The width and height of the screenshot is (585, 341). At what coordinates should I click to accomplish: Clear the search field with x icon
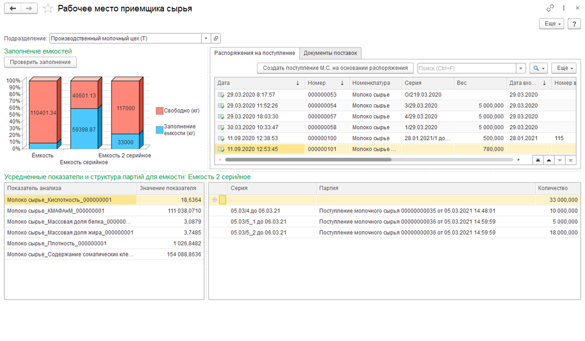coord(521,68)
